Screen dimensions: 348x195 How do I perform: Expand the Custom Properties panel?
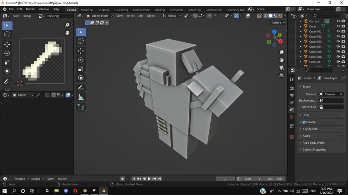pyautogui.click(x=321, y=150)
